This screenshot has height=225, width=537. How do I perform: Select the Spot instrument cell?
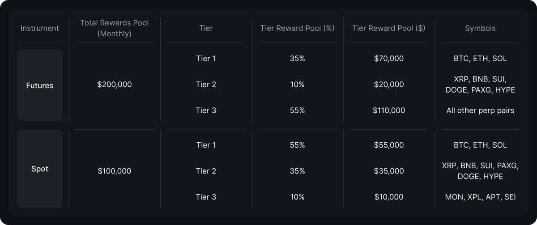pyautogui.click(x=39, y=169)
